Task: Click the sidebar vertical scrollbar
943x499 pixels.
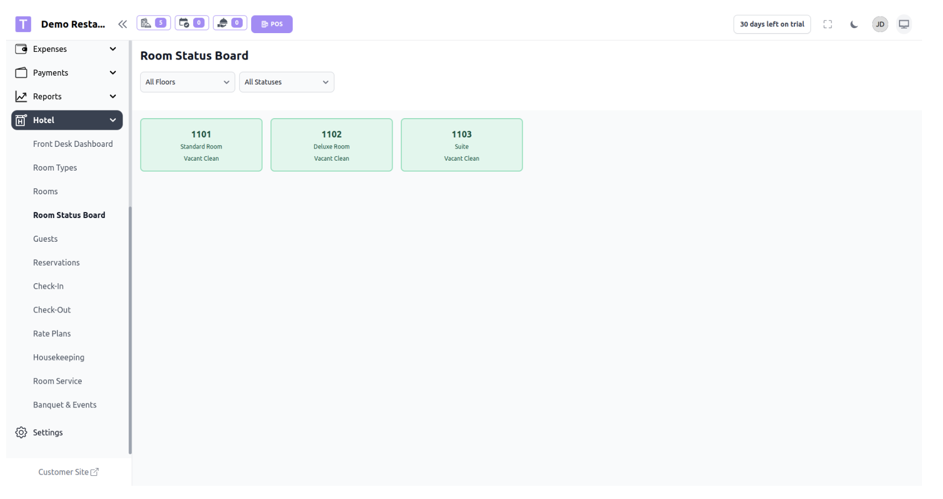Action: pos(130,330)
